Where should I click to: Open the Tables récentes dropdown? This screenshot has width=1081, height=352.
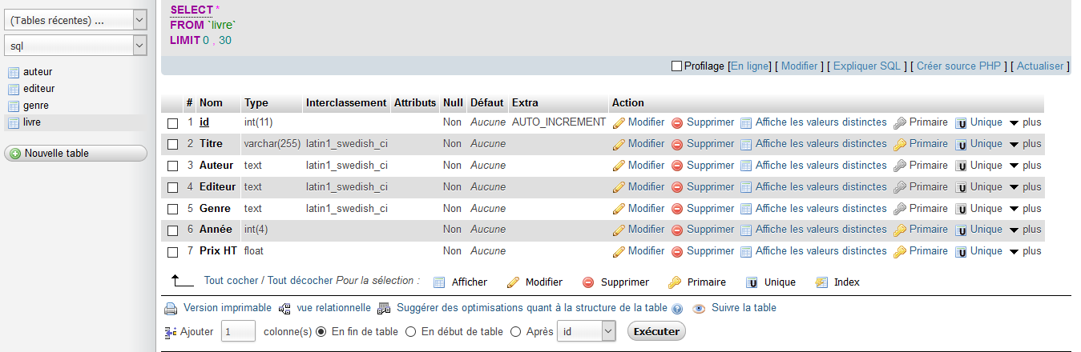75,21
